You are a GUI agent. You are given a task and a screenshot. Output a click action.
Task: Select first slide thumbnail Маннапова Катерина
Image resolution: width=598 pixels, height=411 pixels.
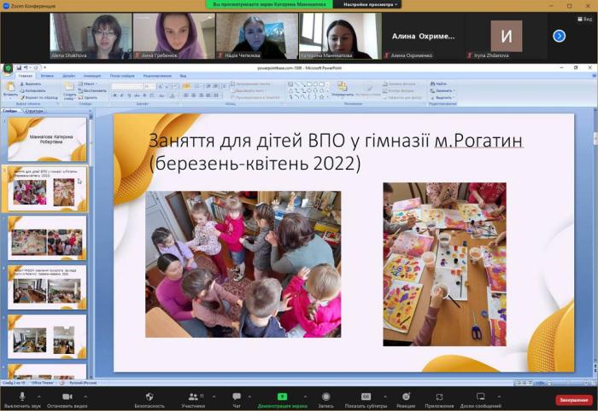coord(47,139)
